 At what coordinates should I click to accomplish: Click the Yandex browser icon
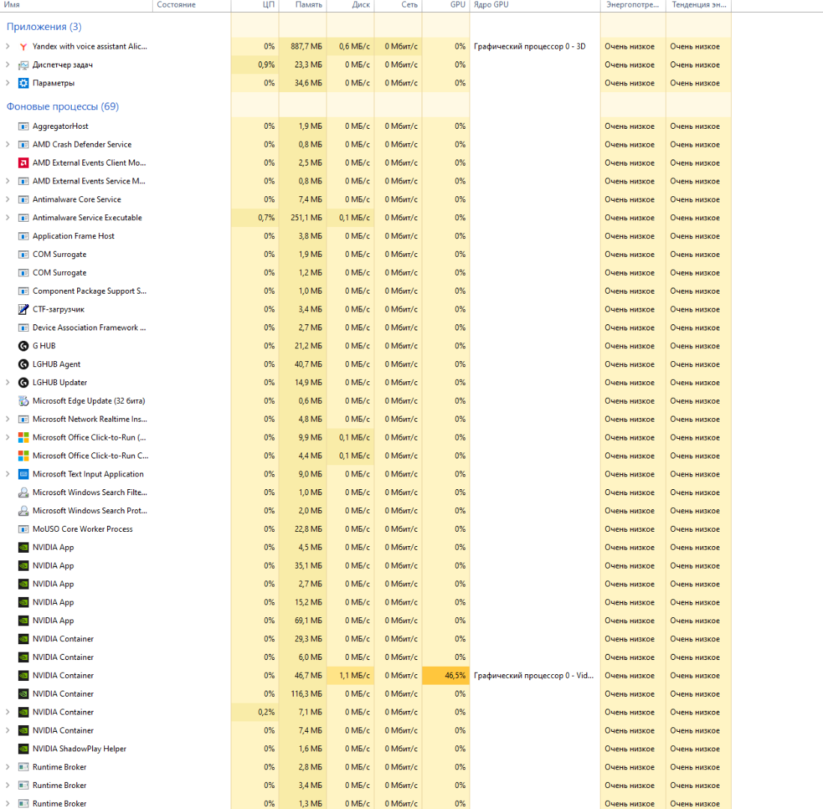(23, 46)
